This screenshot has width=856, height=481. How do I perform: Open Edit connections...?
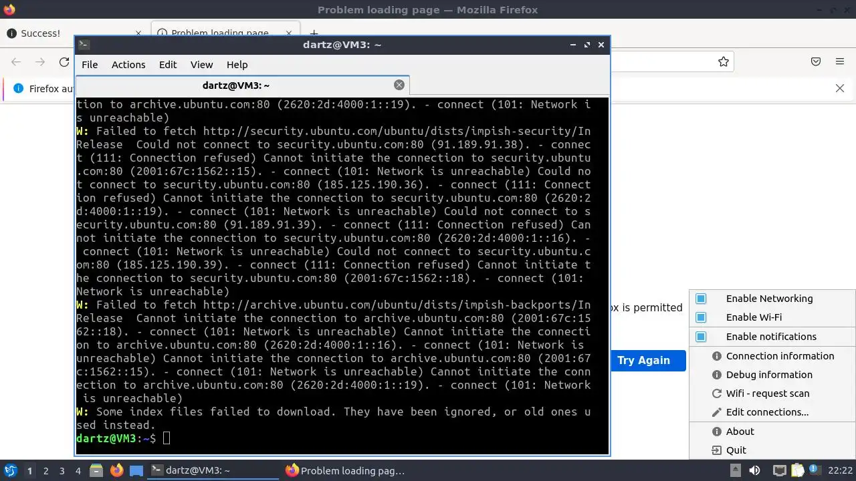pyautogui.click(x=772, y=412)
